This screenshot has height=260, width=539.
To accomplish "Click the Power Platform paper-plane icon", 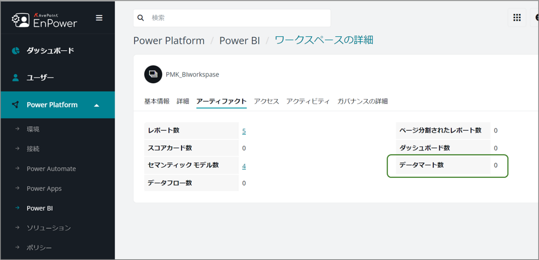I will click(x=16, y=105).
